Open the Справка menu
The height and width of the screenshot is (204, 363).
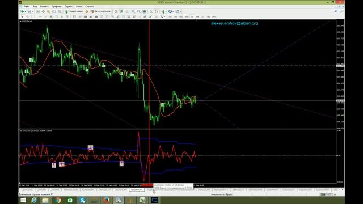[x=90, y=6]
